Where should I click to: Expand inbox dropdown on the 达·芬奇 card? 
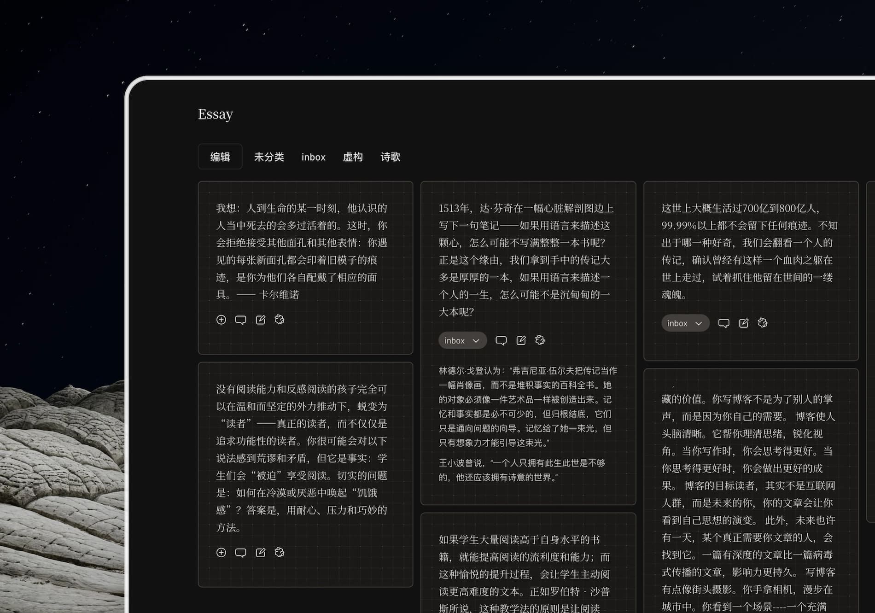[x=462, y=340]
